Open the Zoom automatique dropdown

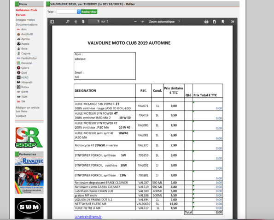164,22
